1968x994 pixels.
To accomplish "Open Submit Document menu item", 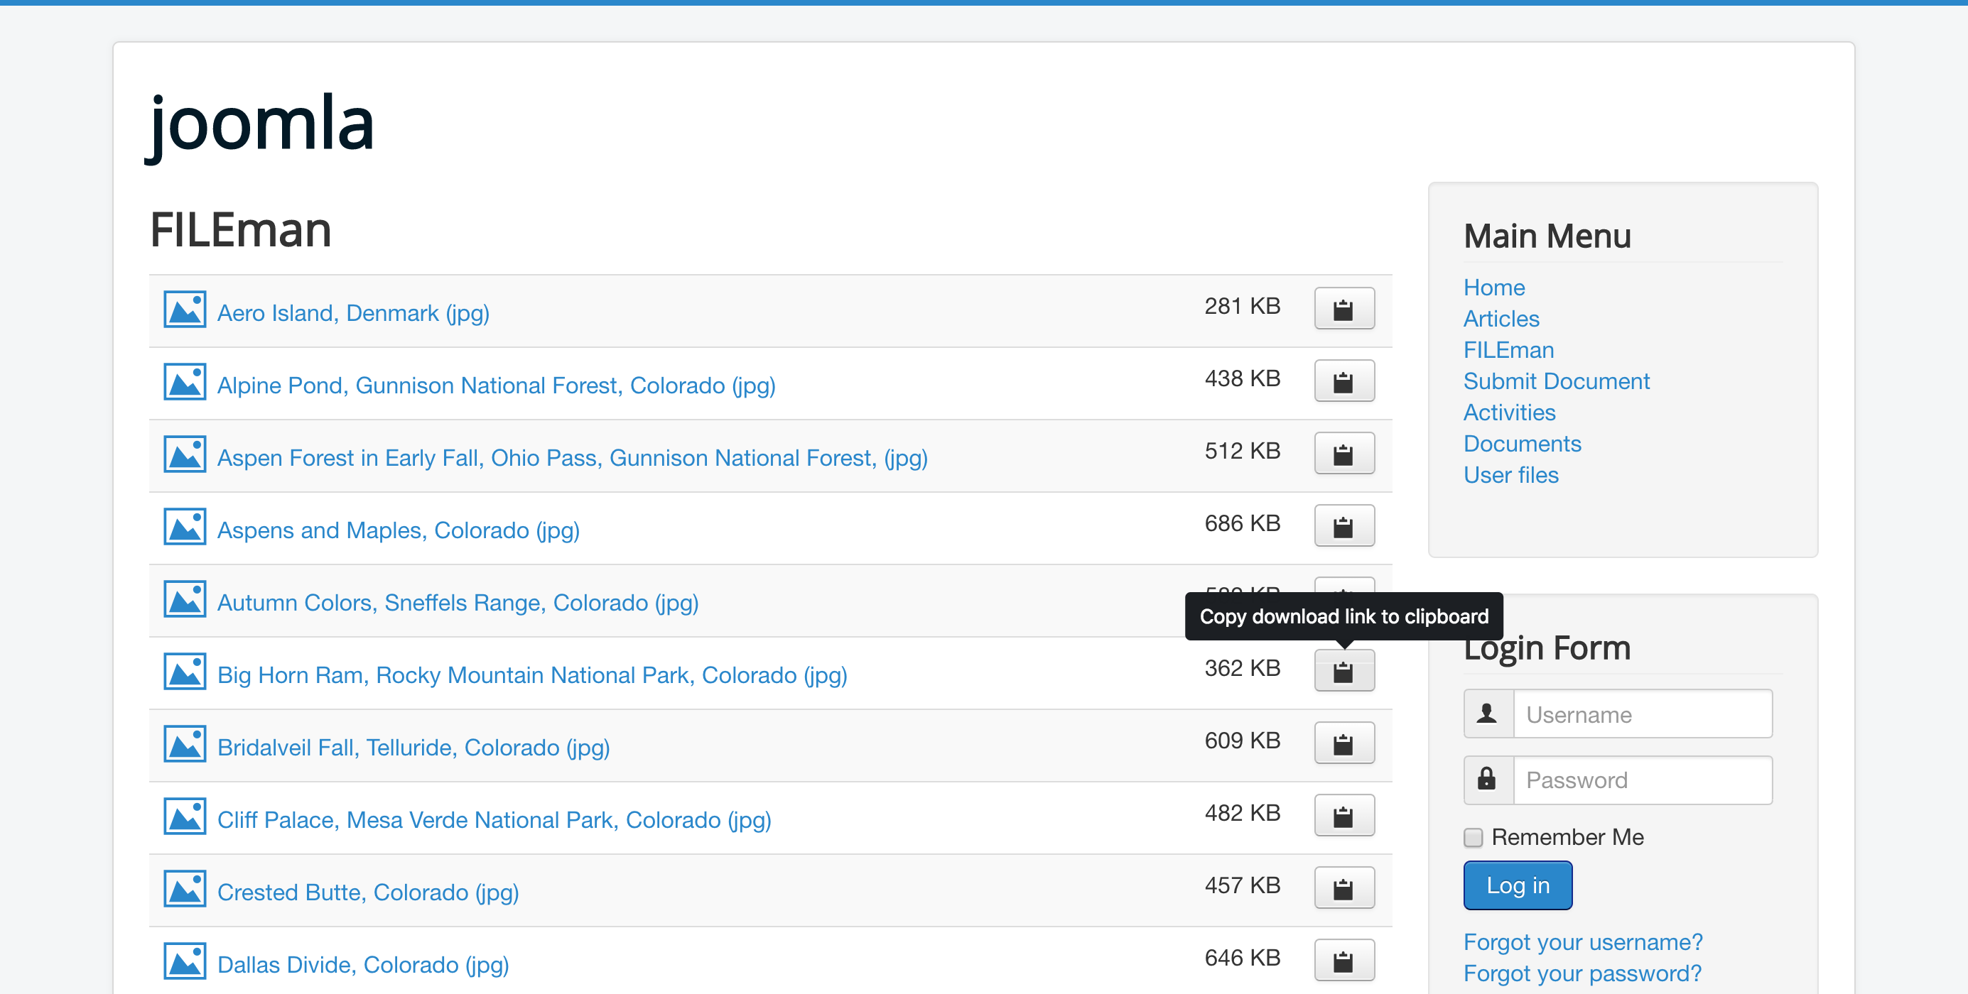I will coord(1557,382).
